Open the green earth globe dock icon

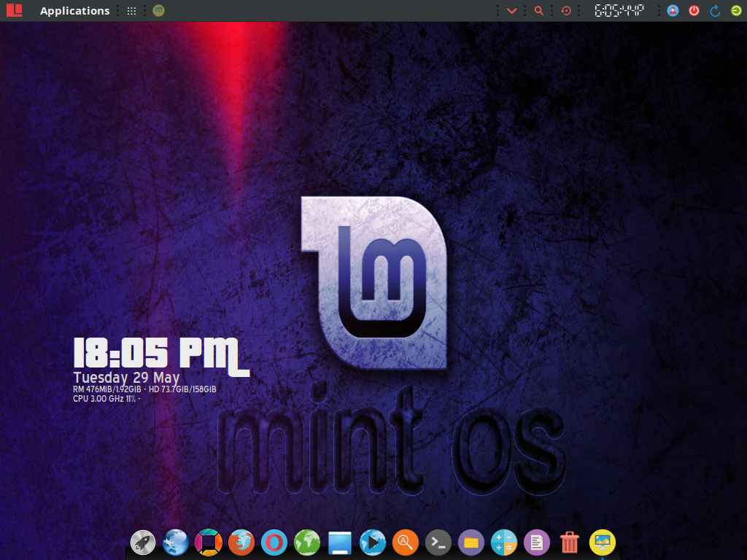[x=307, y=542]
